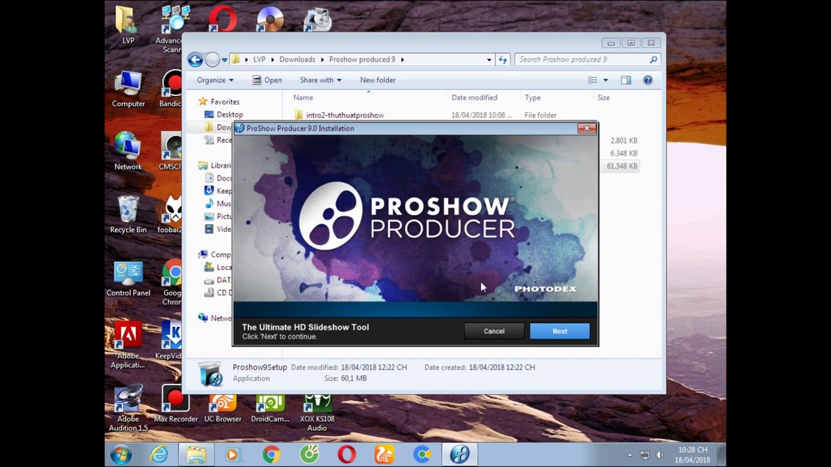The height and width of the screenshot is (467, 831).
Task: Click Proshow produced 9 breadcrumb segment
Action: coord(362,60)
